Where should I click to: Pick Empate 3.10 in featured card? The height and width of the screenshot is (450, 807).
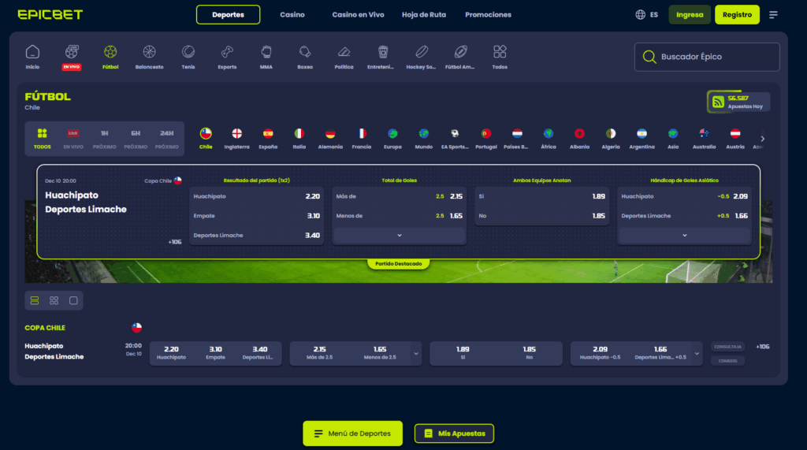257,216
